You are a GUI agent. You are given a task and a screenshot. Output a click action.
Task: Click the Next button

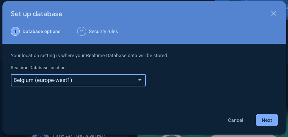267,120
